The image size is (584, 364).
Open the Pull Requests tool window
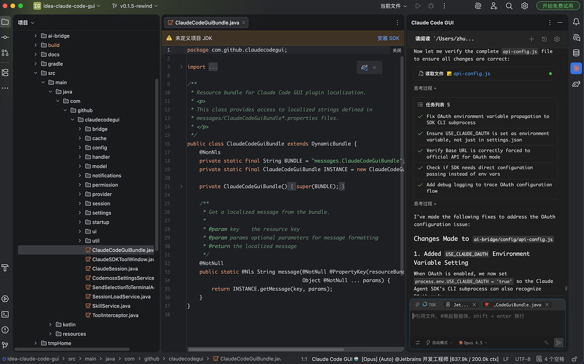(x=5, y=53)
